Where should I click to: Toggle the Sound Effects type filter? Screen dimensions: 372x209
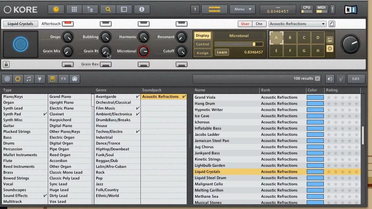(24, 196)
